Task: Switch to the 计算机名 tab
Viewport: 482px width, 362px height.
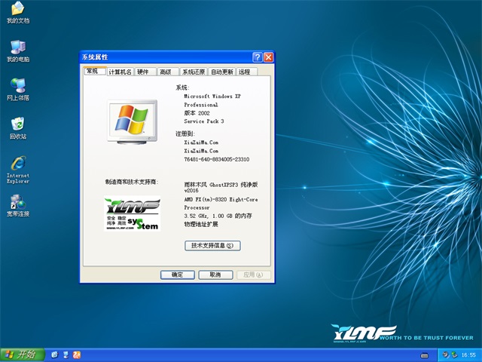Action: coord(120,72)
